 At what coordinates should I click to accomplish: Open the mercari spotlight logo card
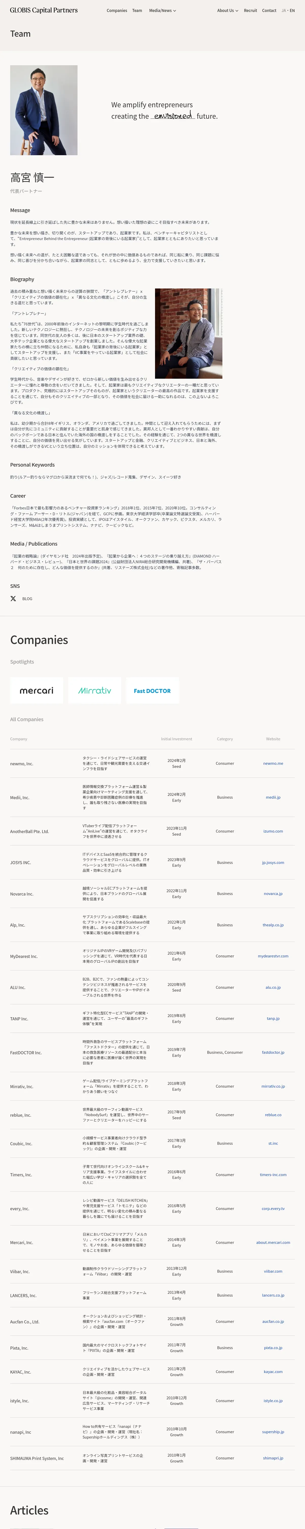37,690
